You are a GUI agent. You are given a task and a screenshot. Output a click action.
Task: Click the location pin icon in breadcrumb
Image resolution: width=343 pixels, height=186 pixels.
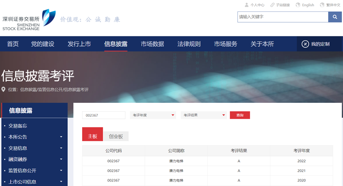point(4,89)
